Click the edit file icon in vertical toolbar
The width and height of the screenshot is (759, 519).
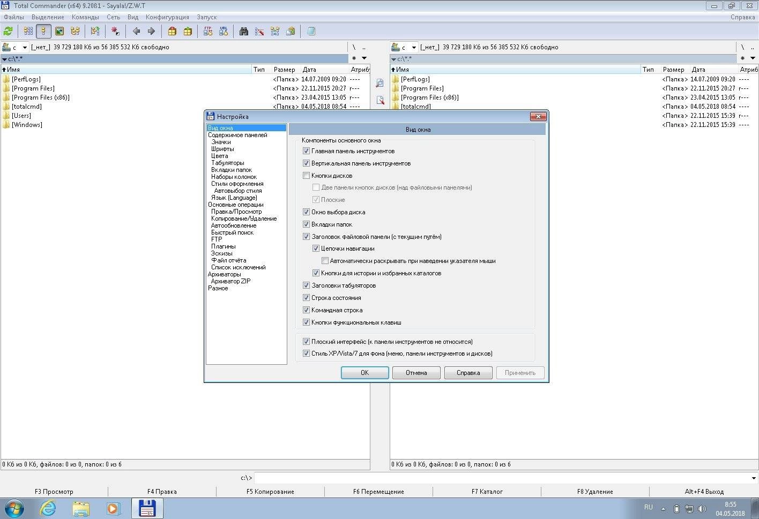click(380, 100)
